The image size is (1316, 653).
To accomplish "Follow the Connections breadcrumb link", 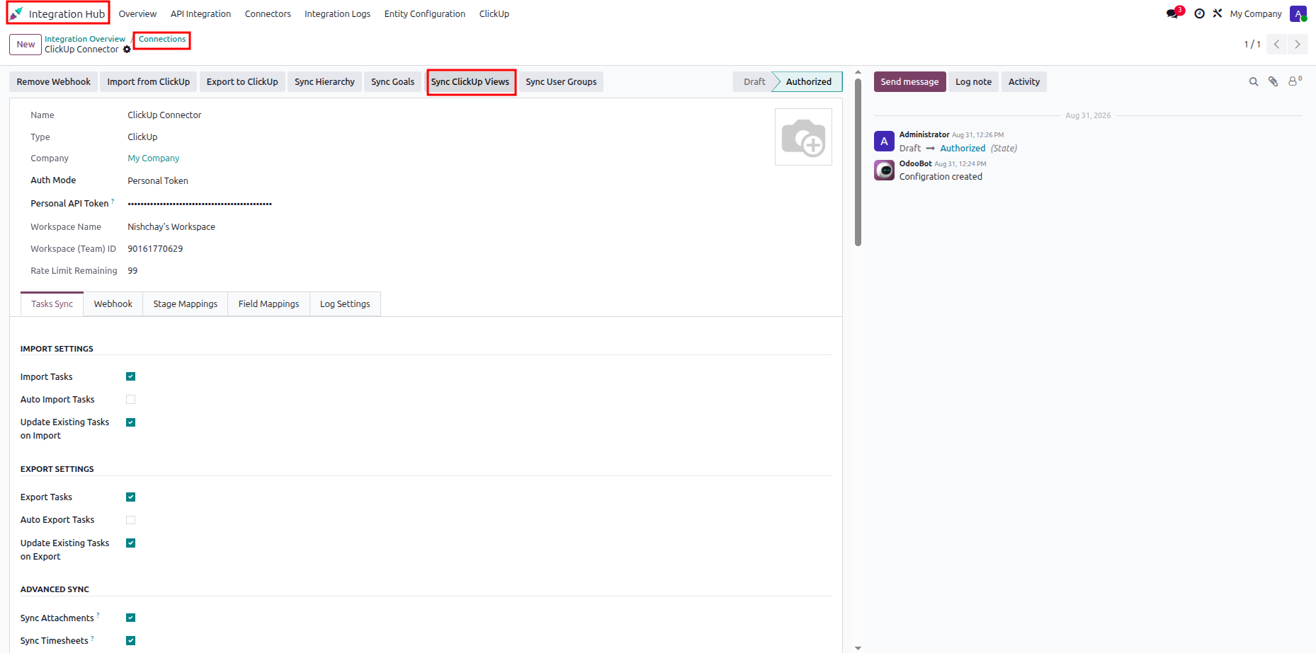I will coord(162,40).
